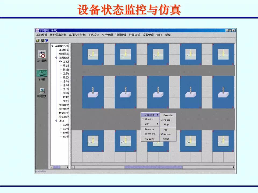Select the checked Normal speed option
Image resolution: width=258 pixels, height=193 pixels.
(x=167, y=134)
